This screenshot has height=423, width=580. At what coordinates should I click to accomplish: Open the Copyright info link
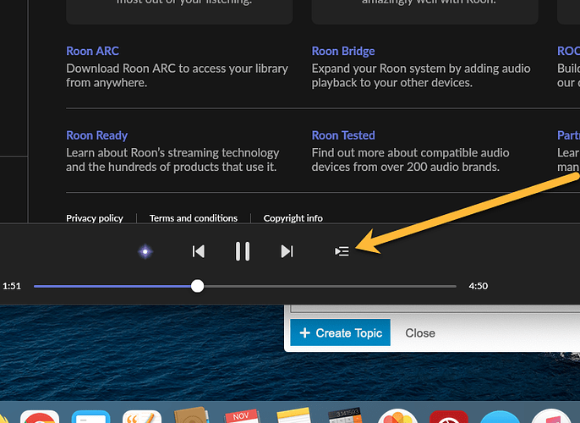(x=293, y=218)
